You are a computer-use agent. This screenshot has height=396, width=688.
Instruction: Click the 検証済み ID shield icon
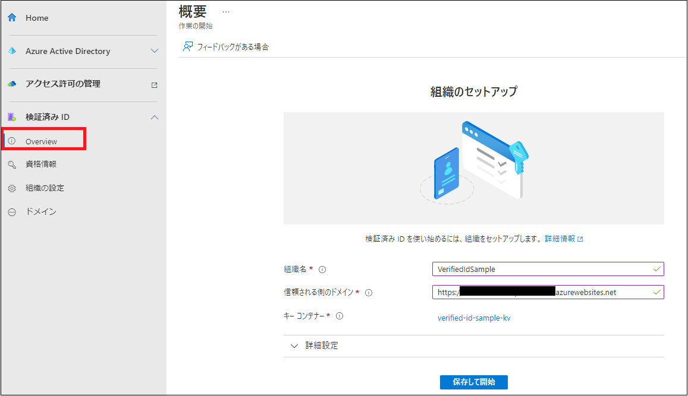pyautogui.click(x=12, y=117)
